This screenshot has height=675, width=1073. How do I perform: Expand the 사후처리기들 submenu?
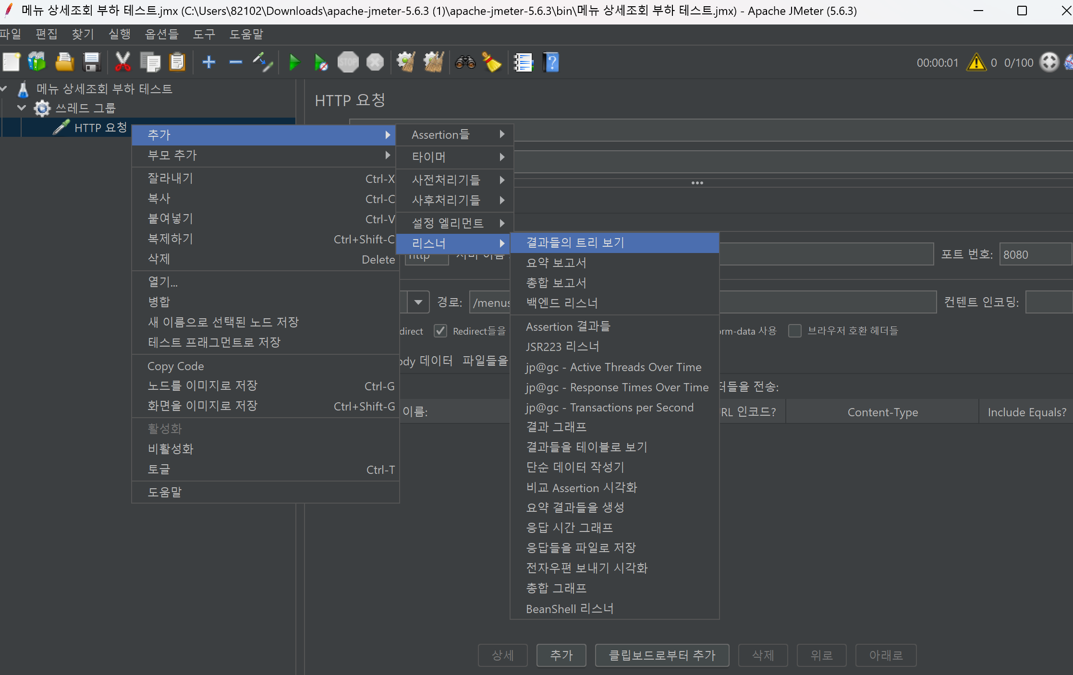click(x=454, y=200)
